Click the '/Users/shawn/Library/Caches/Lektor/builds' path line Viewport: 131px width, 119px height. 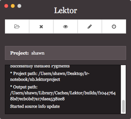tap(63, 93)
